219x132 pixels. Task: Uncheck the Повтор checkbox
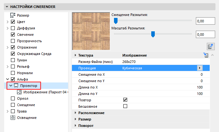pos(125,100)
